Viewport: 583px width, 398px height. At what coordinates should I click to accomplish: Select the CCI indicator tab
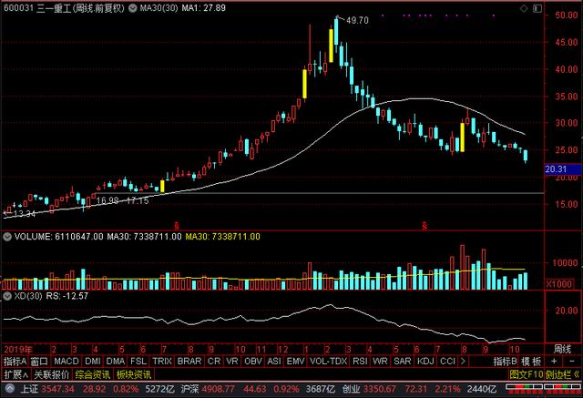pos(447,362)
